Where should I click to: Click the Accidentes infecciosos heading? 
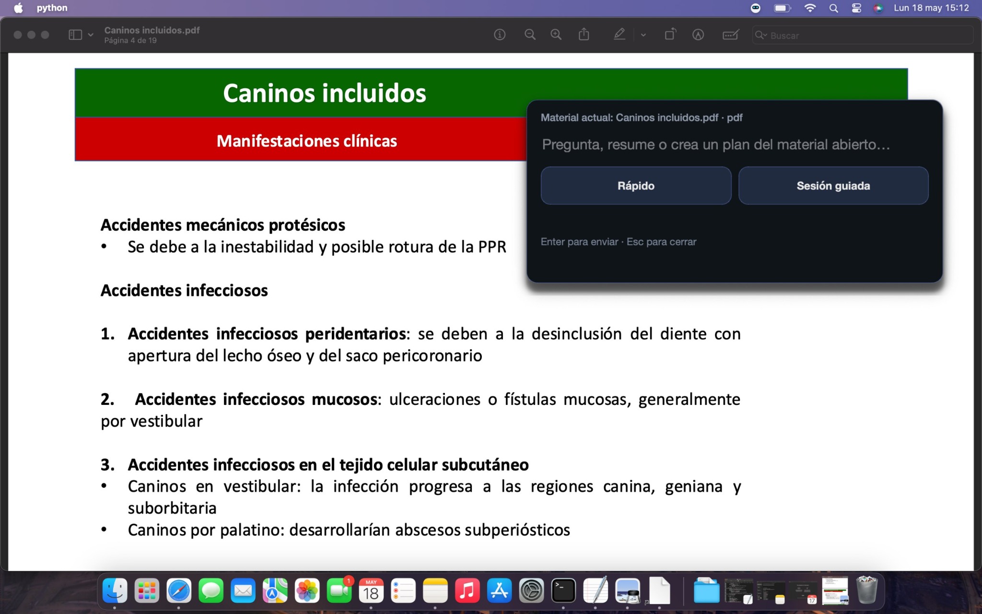coord(184,291)
